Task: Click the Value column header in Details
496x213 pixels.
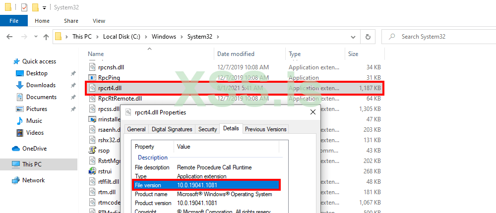Action: pyautogui.click(x=227, y=147)
